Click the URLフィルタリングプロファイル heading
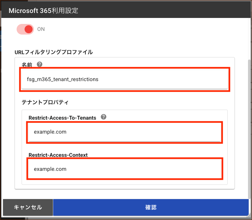This screenshot has height=220, width=252. click(x=54, y=52)
